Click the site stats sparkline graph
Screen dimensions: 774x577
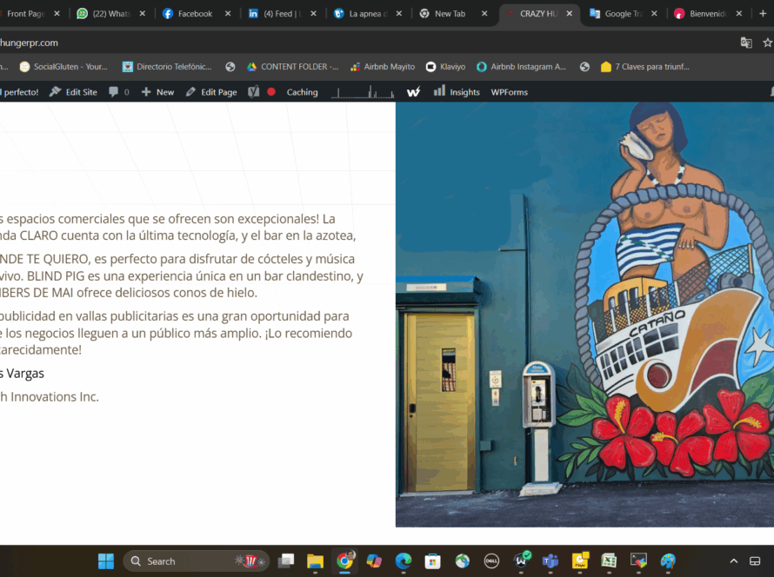click(363, 92)
